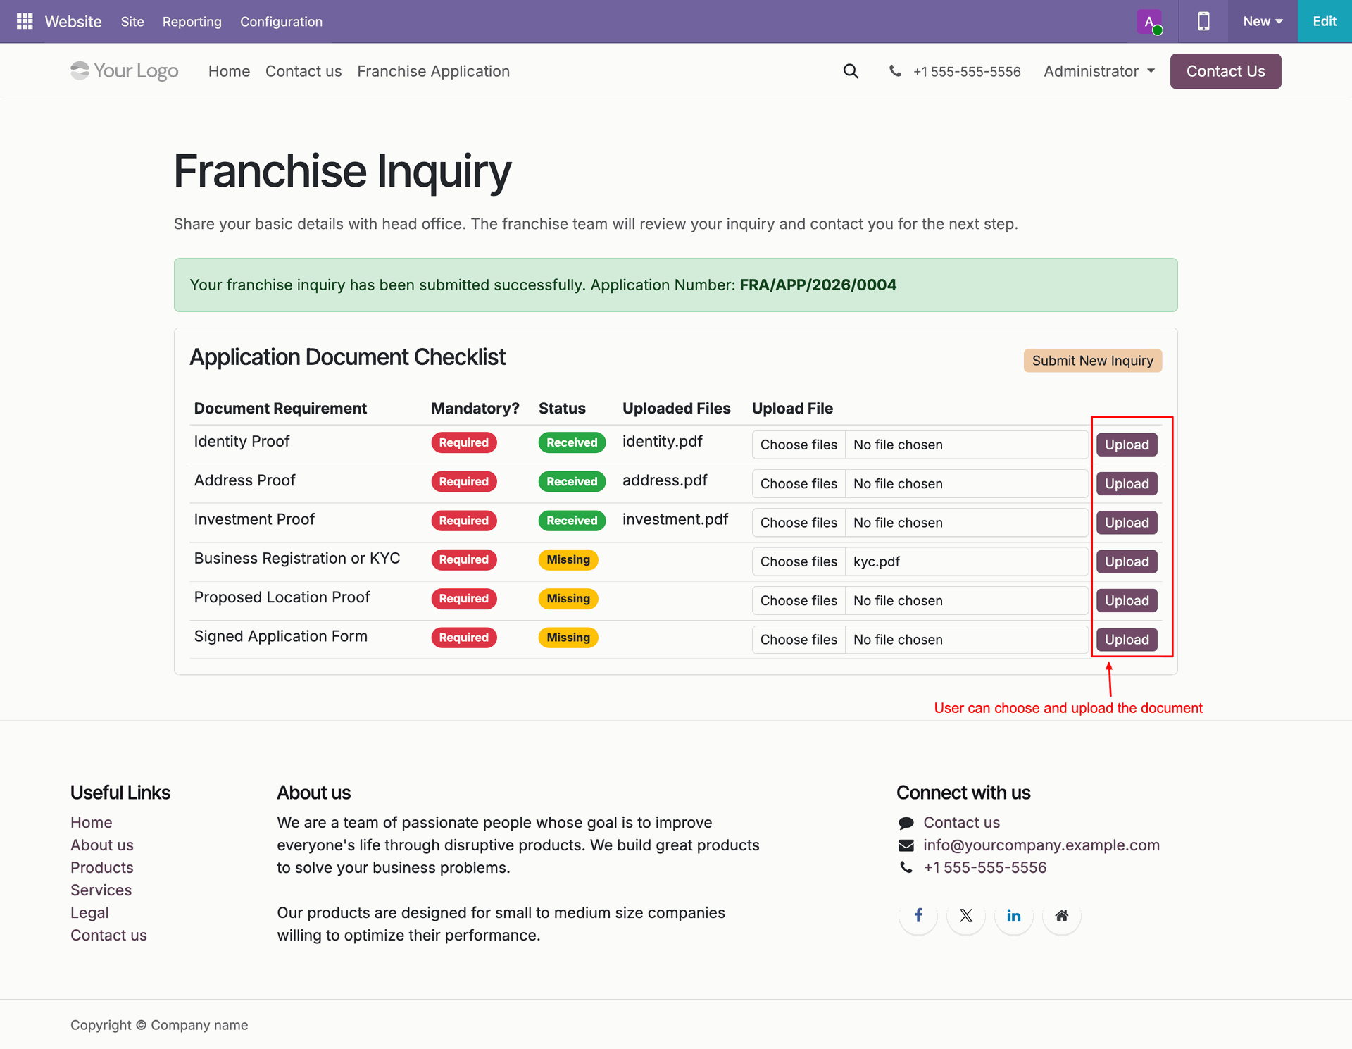Open footer About us link
The width and height of the screenshot is (1352, 1049).
102,845
